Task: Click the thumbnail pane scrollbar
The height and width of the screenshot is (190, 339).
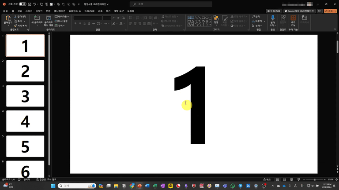Action: click(49, 100)
